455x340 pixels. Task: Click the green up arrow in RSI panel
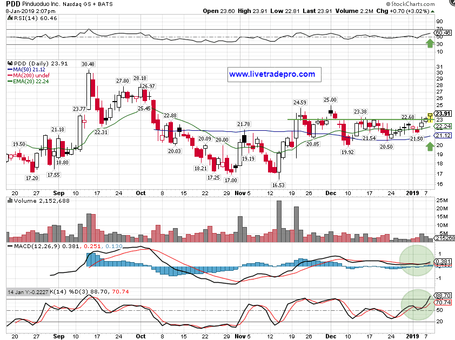click(430, 43)
